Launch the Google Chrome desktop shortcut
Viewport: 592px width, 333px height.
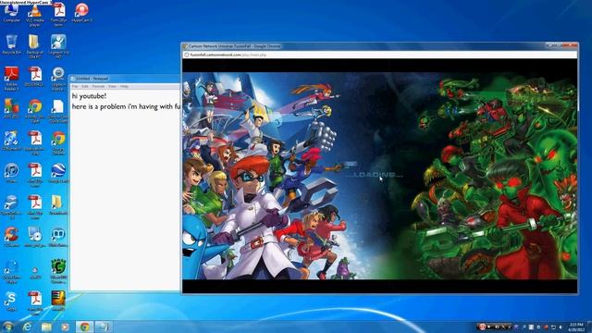click(x=58, y=142)
